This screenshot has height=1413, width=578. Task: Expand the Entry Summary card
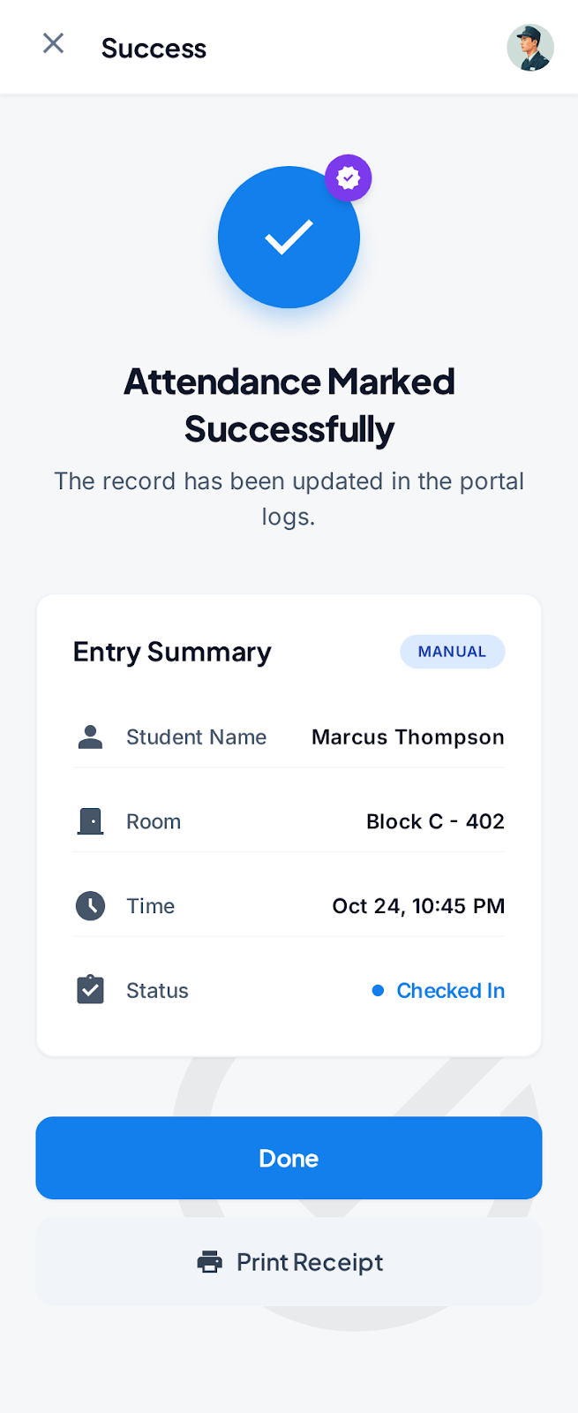point(171,652)
